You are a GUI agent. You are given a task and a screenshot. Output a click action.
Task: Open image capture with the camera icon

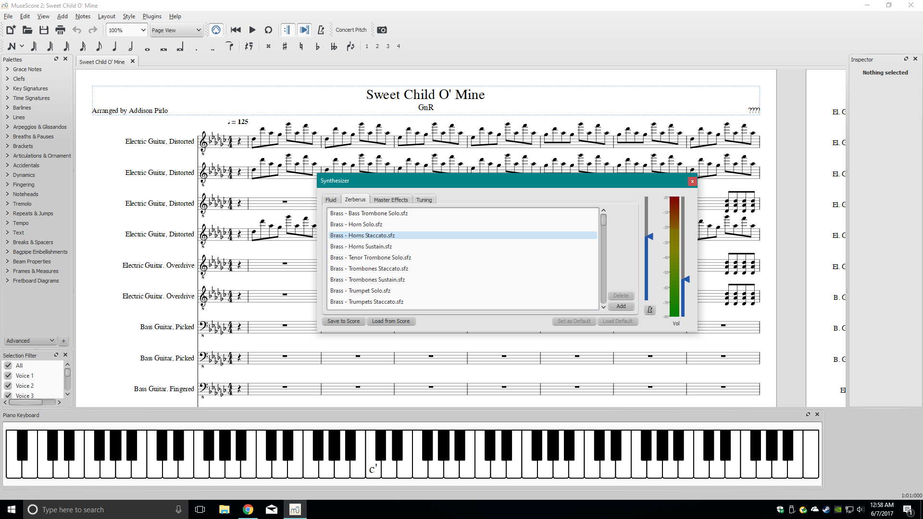[382, 30]
